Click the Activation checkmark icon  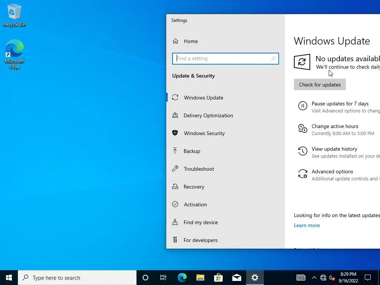[x=175, y=204]
